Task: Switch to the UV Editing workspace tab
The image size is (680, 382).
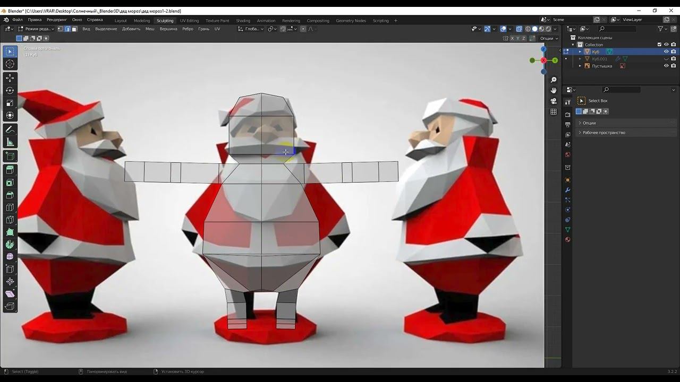Action: 189,21
